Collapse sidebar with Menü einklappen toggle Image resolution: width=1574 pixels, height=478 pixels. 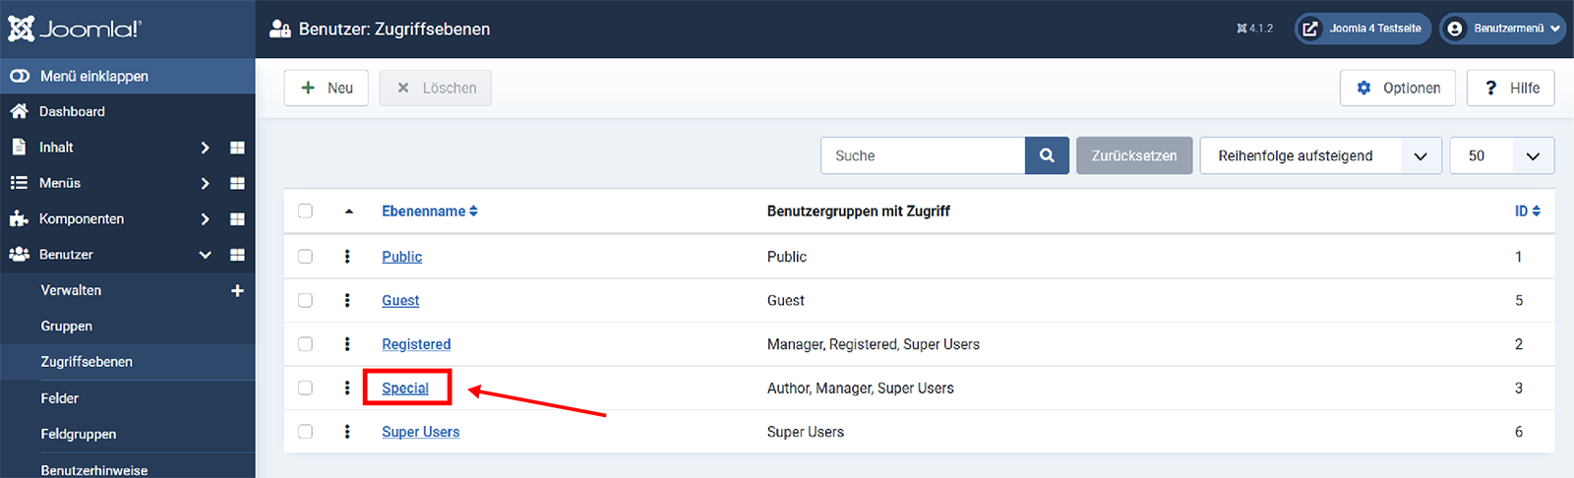93,76
